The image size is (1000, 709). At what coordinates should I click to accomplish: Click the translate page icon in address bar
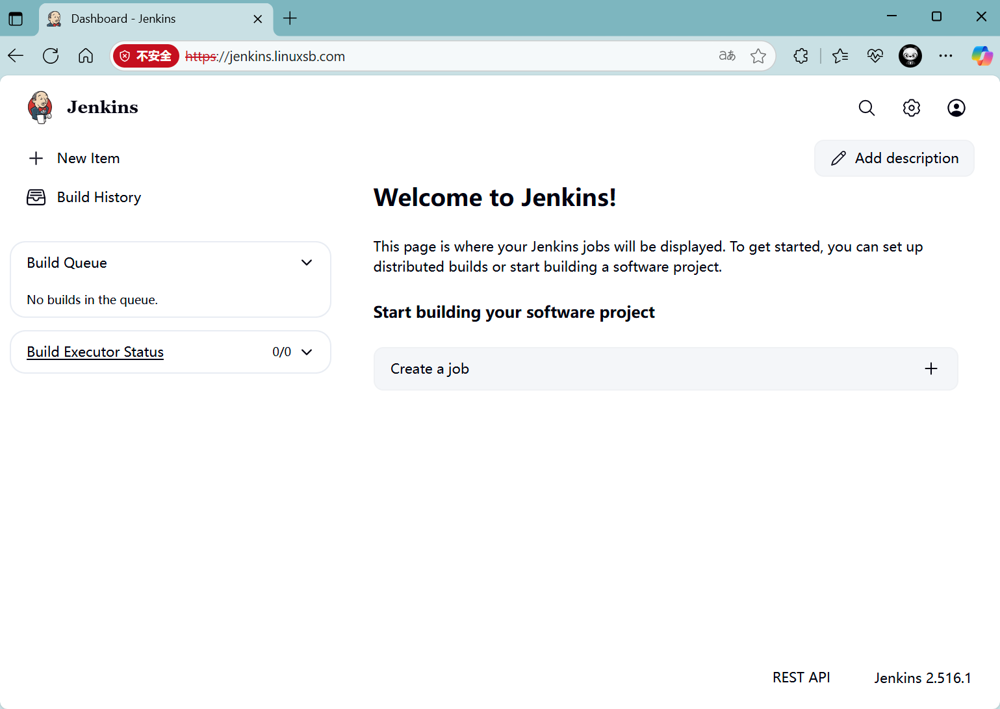pos(727,57)
